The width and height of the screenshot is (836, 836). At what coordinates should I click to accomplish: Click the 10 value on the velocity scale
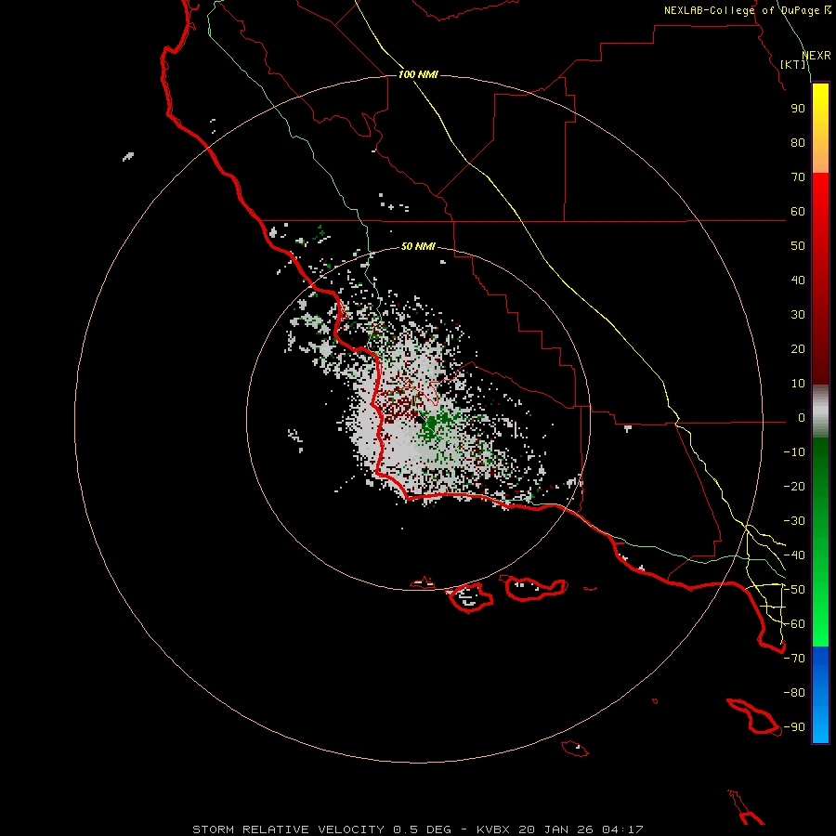click(x=798, y=384)
